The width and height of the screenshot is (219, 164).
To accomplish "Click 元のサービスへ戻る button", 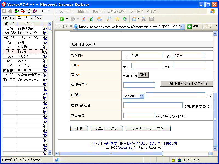I will coord(148,128).
